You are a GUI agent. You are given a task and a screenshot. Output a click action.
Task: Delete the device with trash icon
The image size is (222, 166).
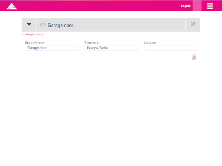[194, 57]
